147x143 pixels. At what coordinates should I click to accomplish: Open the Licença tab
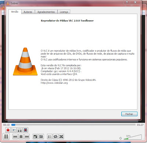point(64,12)
